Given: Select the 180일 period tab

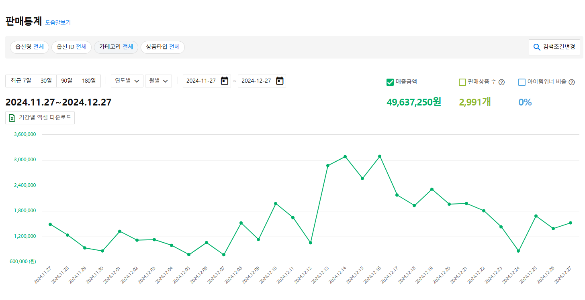Looking at the screenshot, I should (x=89, y=81).
